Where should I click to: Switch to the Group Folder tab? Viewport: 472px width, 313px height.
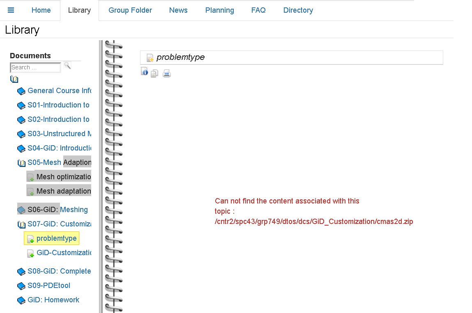[x=130, y=10]
